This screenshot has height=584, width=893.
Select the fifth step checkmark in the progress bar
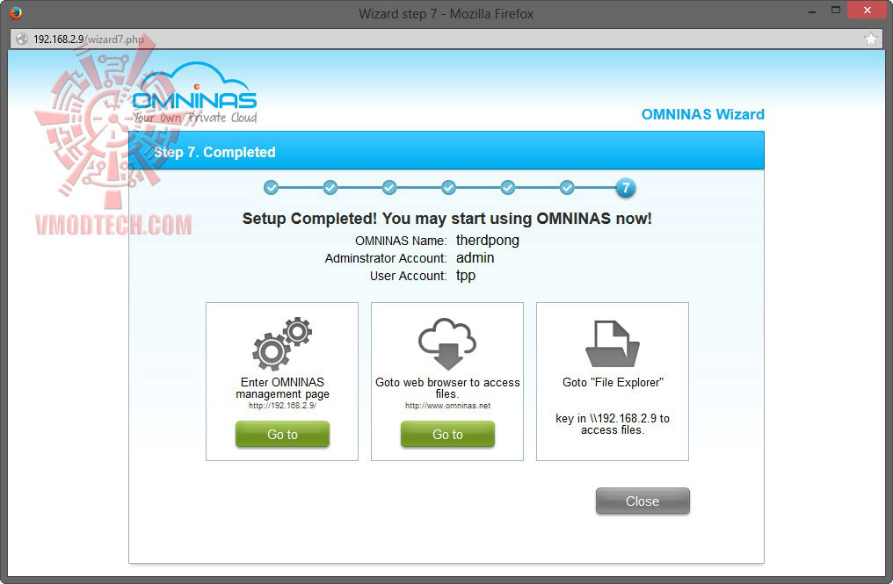point(508,187)
